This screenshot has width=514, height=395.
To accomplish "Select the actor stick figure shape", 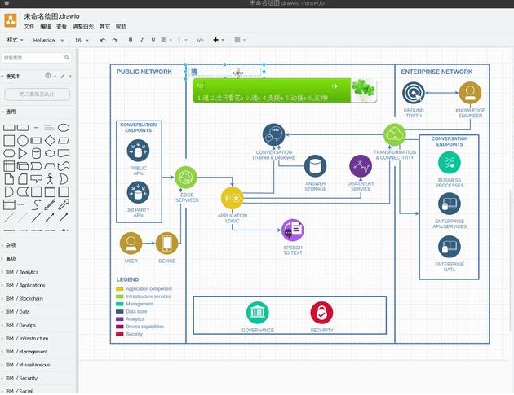I will [50, 179].
